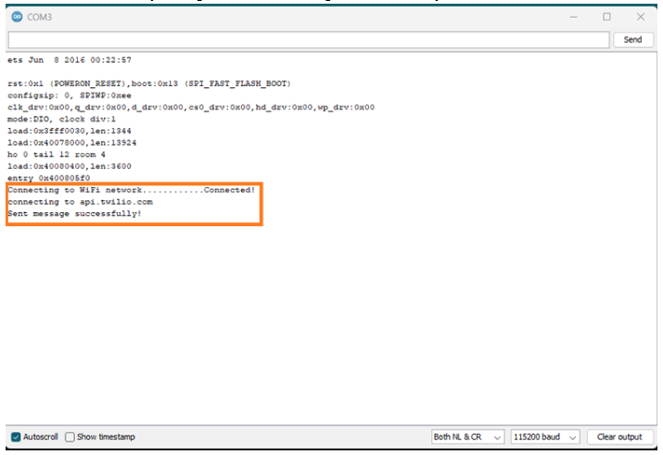This screenshot has width=663, height=455.
Task: Minimize the COM3 serial monitor window
Action: (x=573, y=17)
